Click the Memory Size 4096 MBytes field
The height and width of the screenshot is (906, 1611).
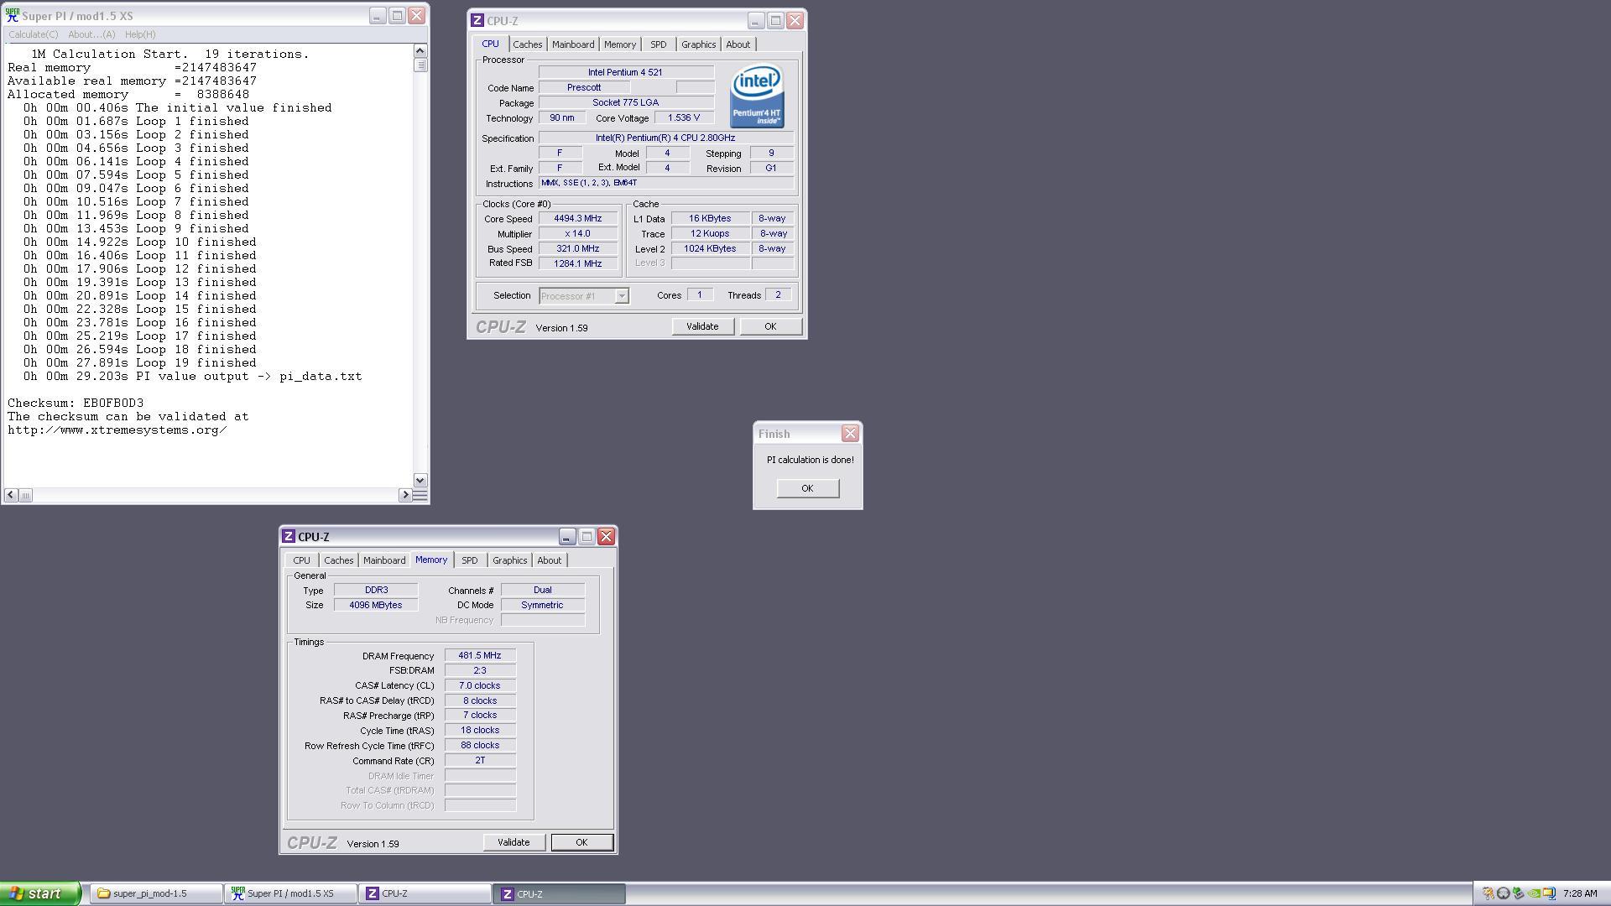point(376,605)
